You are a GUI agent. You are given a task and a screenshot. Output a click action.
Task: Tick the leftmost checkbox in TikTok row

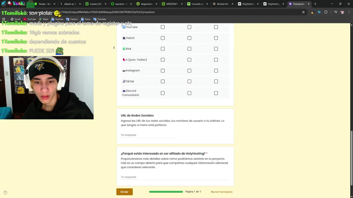click(163, 81)
